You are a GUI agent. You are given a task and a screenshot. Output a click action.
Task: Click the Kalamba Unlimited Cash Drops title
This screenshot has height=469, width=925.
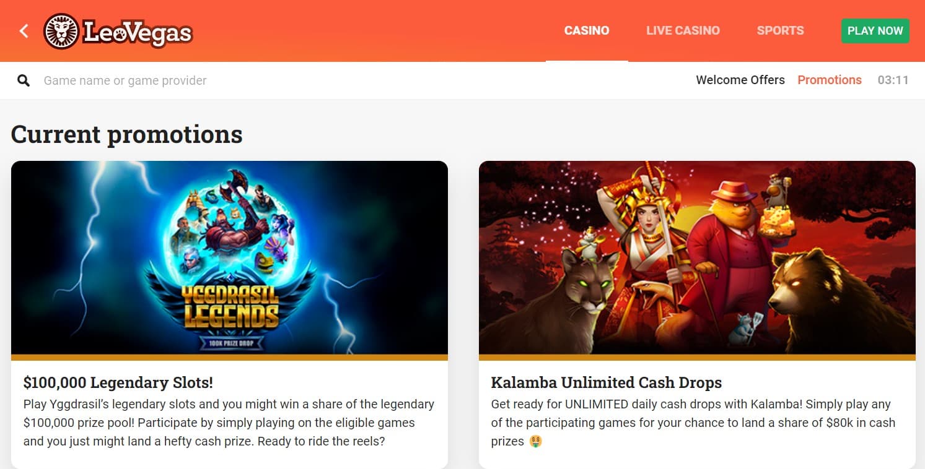(x=607, y=382)
